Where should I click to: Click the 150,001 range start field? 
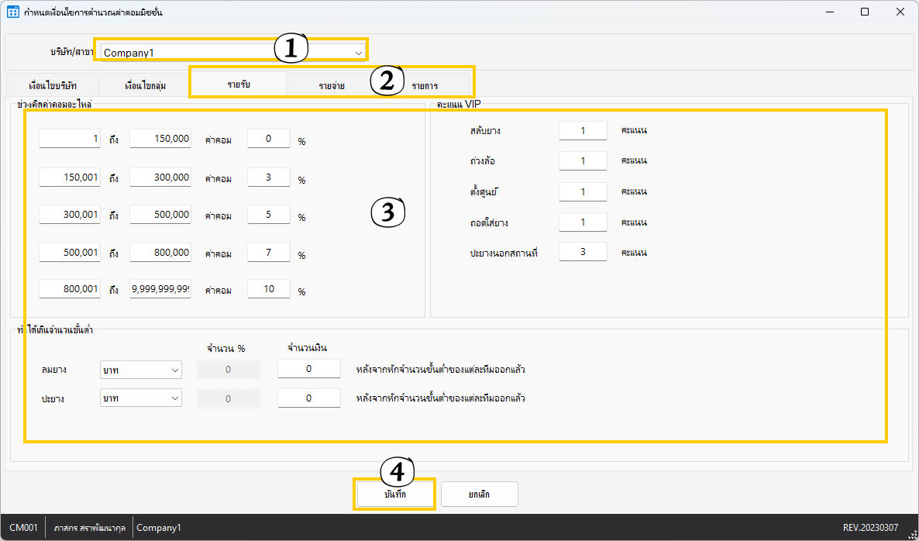[x=70, y=177]
